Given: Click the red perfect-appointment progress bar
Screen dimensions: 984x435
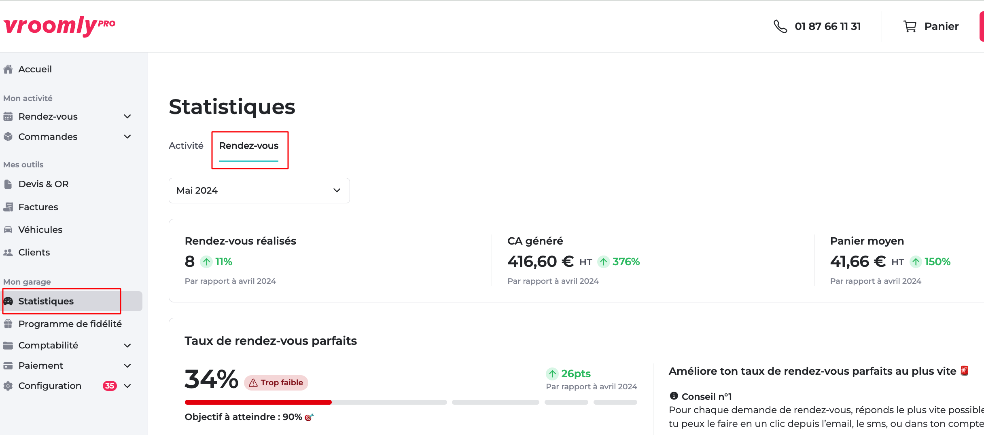Looking at the screenshot, I should coord(258,402).
